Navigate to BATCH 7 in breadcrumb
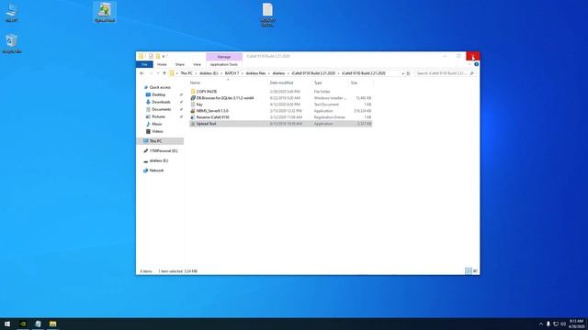 click(232, 73)
